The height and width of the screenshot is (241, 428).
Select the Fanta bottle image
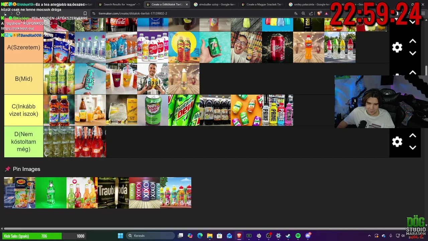309,48
